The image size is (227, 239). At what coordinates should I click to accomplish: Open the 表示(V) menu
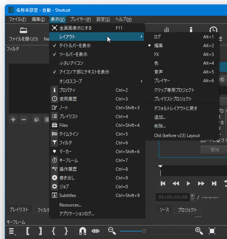pyautogui.click(x=58, y=19)
